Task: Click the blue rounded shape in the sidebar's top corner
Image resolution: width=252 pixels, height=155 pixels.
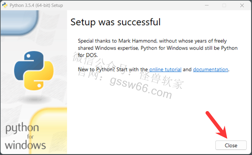Action: coord(20,22)
